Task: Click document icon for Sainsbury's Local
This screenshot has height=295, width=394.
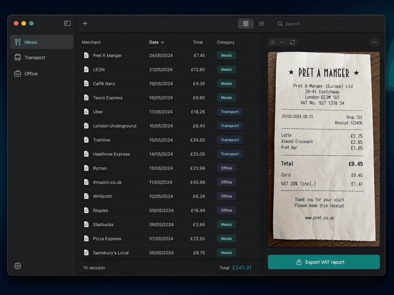Action: coord(86,253)
